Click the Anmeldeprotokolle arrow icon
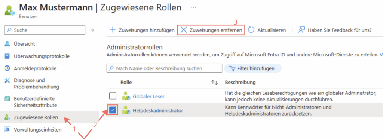The image size is (383, 139). (7, 68)
